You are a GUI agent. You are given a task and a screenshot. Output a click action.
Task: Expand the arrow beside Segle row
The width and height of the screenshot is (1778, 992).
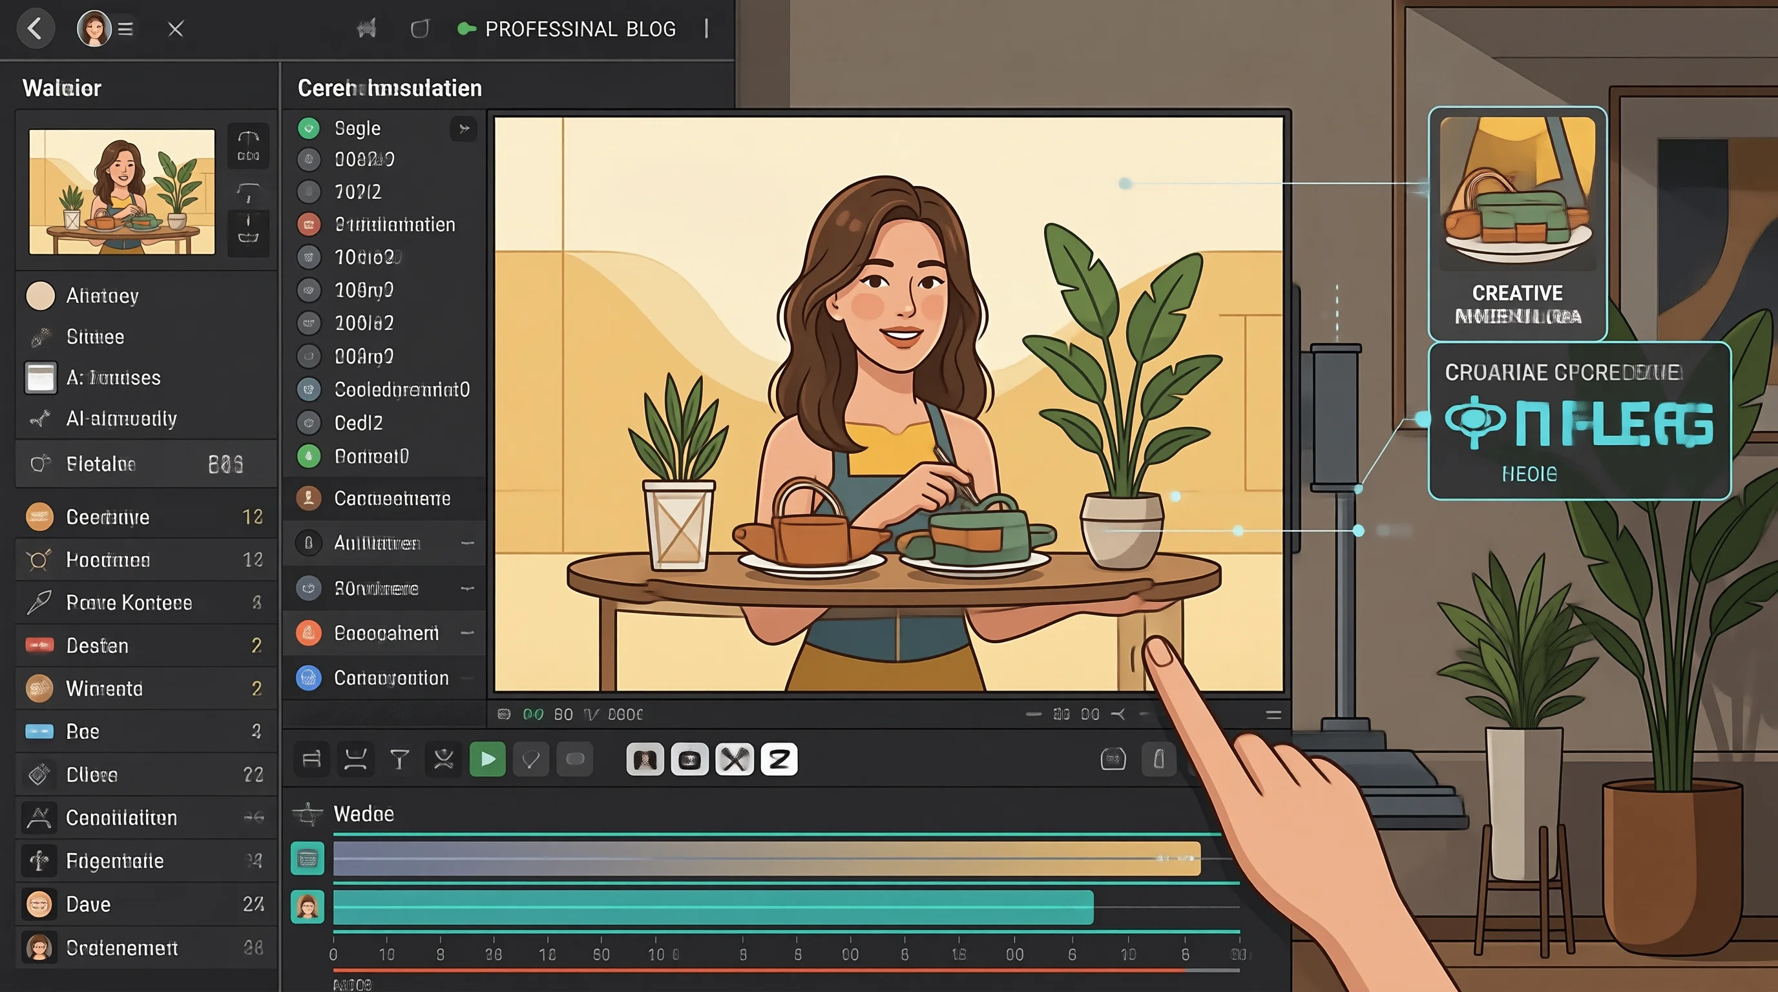(464, 129)
